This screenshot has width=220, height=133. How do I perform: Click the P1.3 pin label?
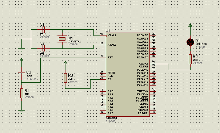coord(111,100)
